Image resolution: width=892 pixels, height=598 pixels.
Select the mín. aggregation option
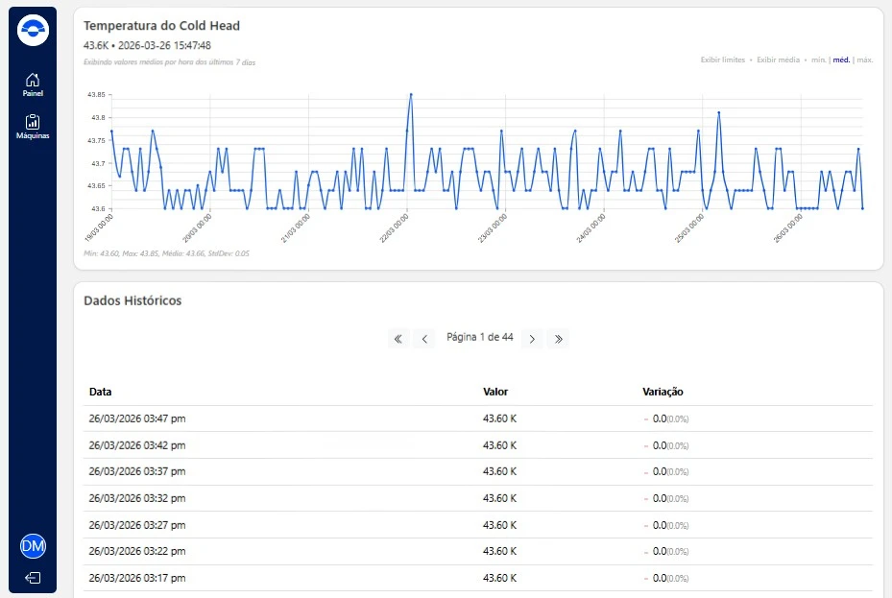coord(819,60)
